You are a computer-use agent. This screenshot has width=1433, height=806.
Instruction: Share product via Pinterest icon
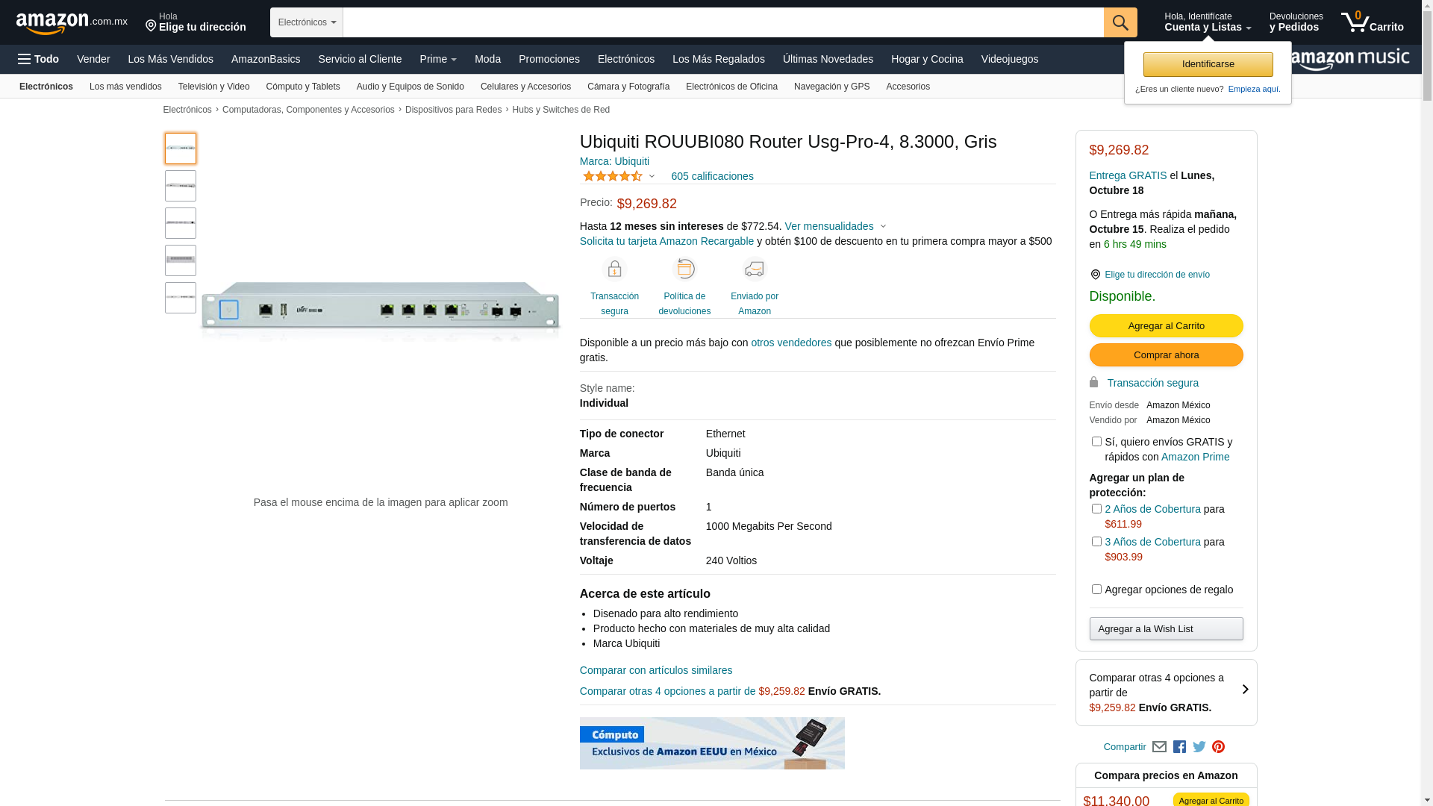tap(1219, 747)
